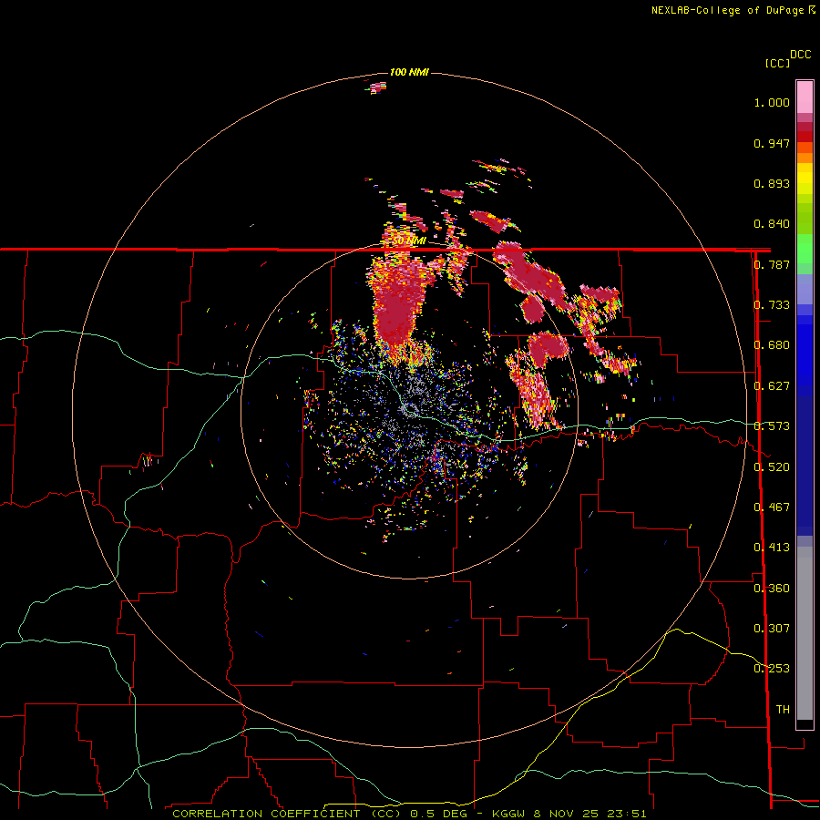Click the NEXLAB-College of DuPage credit text
Image resolution: width=820 pixels, height=820 pixels.
point(733,10)
